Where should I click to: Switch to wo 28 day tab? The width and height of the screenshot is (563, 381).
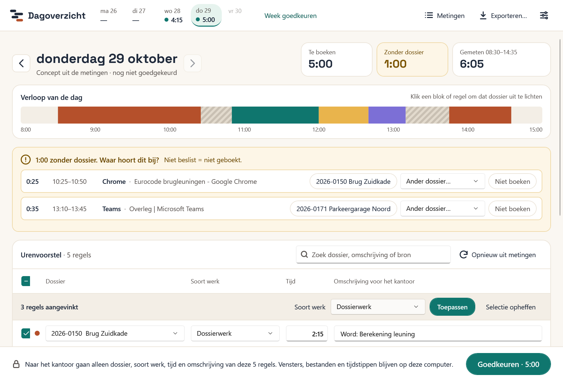(173, 15)
